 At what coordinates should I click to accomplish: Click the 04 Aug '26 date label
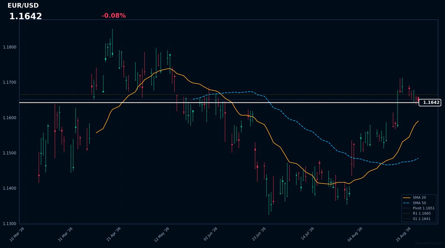point(355,234)
